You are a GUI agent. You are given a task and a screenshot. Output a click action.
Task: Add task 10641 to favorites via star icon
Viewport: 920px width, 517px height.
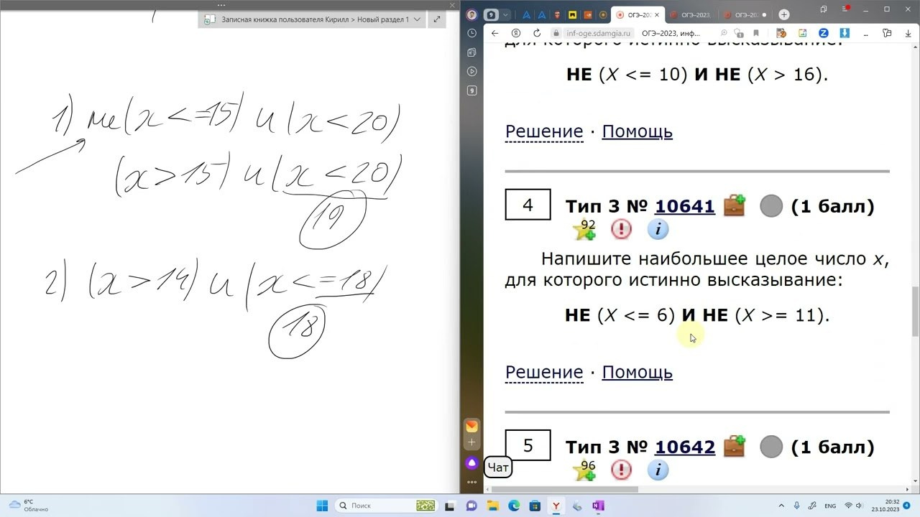(x=584, y=230)
